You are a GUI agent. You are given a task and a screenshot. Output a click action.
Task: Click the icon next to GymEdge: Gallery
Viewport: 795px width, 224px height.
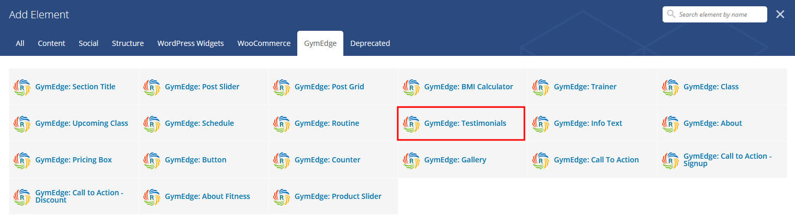click(x=411, y=160)
